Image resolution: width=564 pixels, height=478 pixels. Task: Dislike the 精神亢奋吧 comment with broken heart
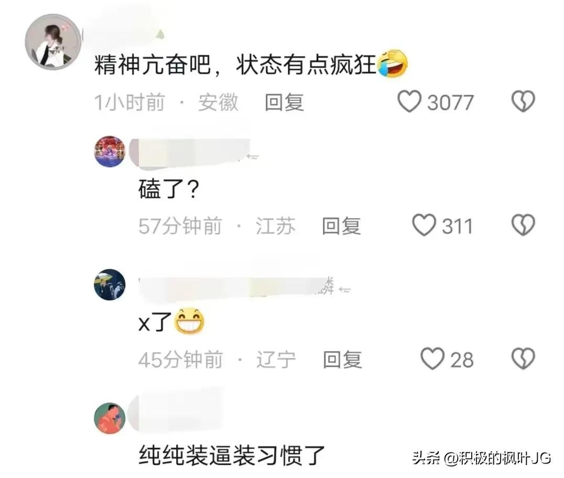[523, 102]
